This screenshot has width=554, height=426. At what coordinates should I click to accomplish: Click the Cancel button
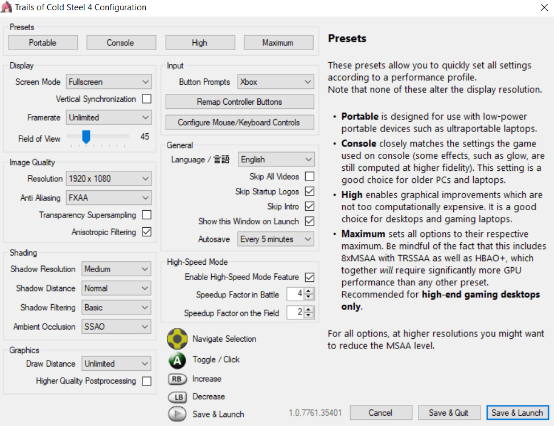(x=381, y=412)
